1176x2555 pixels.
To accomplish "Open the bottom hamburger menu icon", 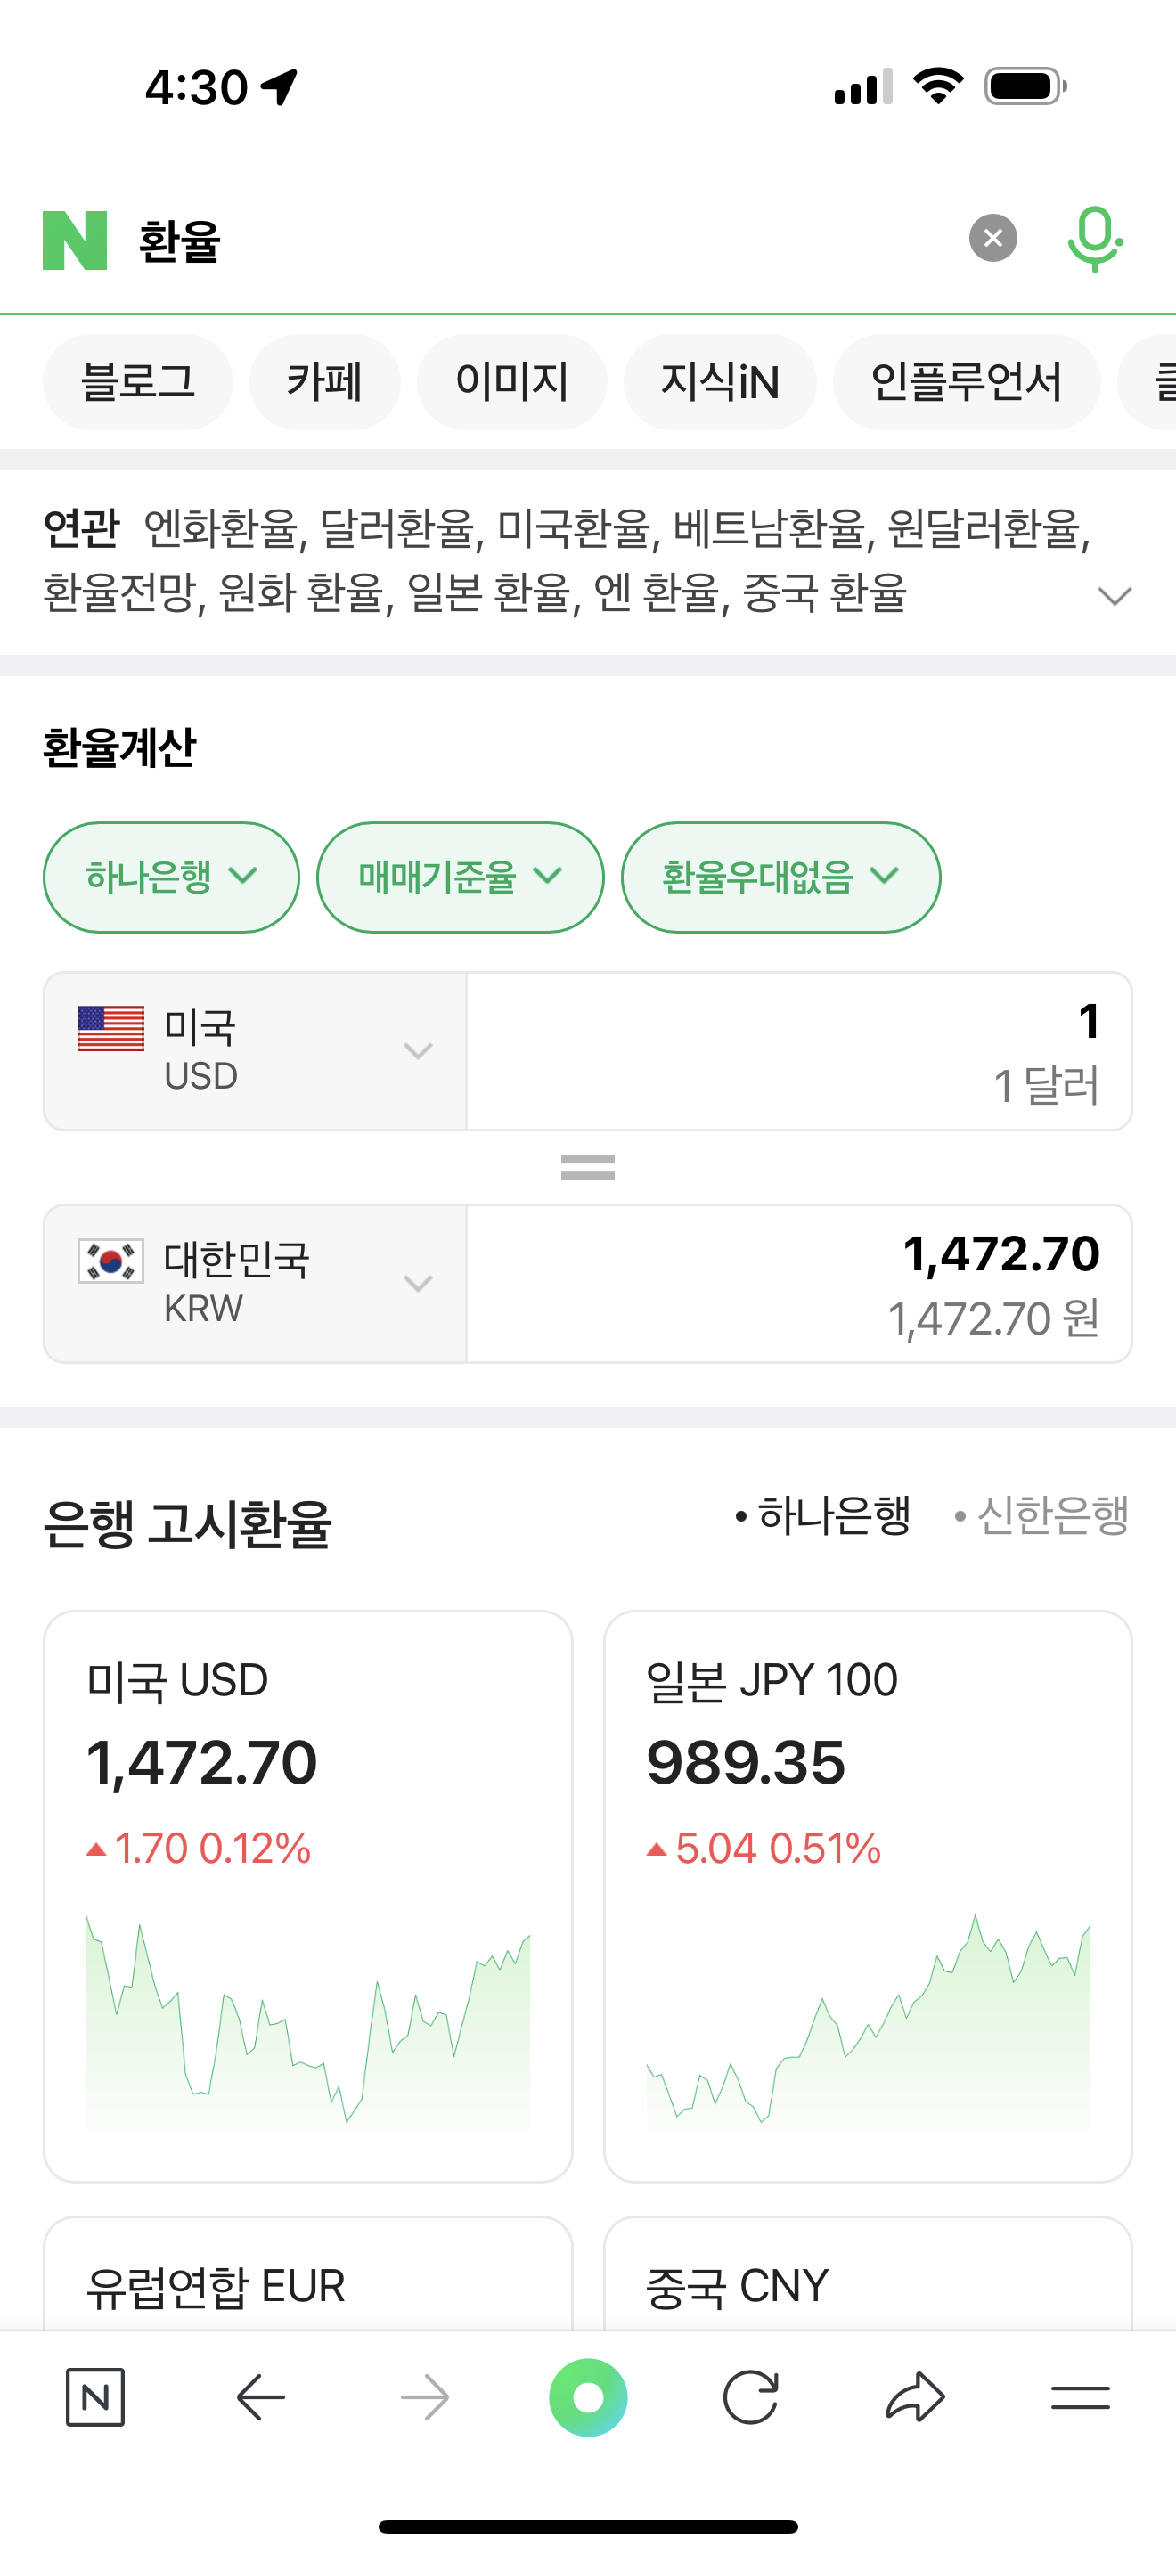I will click(x=1080, y=2397).
